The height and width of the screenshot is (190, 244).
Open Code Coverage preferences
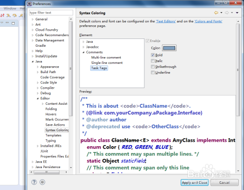click(52, 77)
